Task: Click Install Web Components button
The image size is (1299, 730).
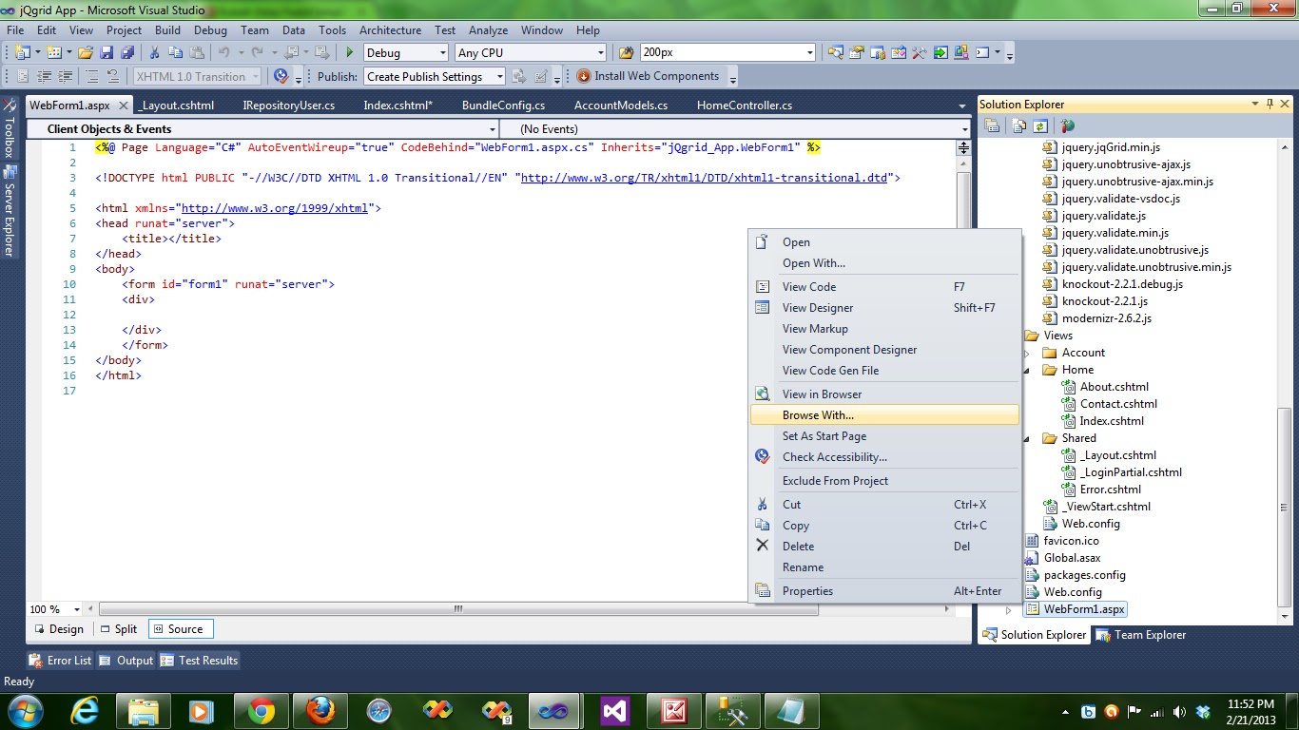Action: pos(648,77)
